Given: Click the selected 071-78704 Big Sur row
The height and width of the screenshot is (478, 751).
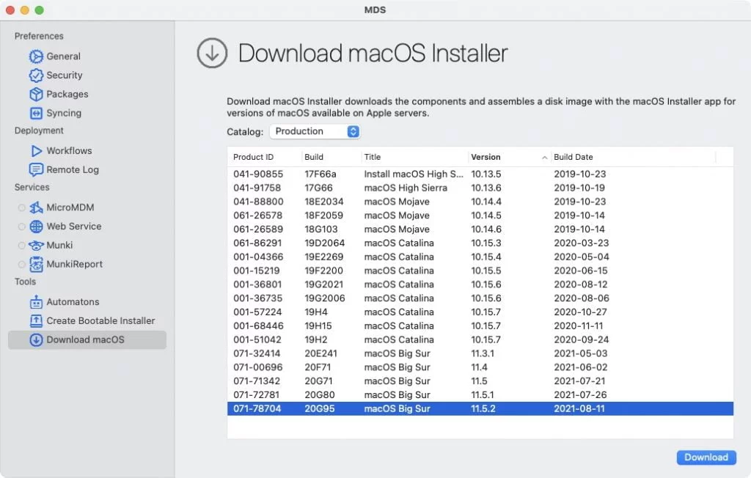Looking at the screenshot, I should [480, 408].
